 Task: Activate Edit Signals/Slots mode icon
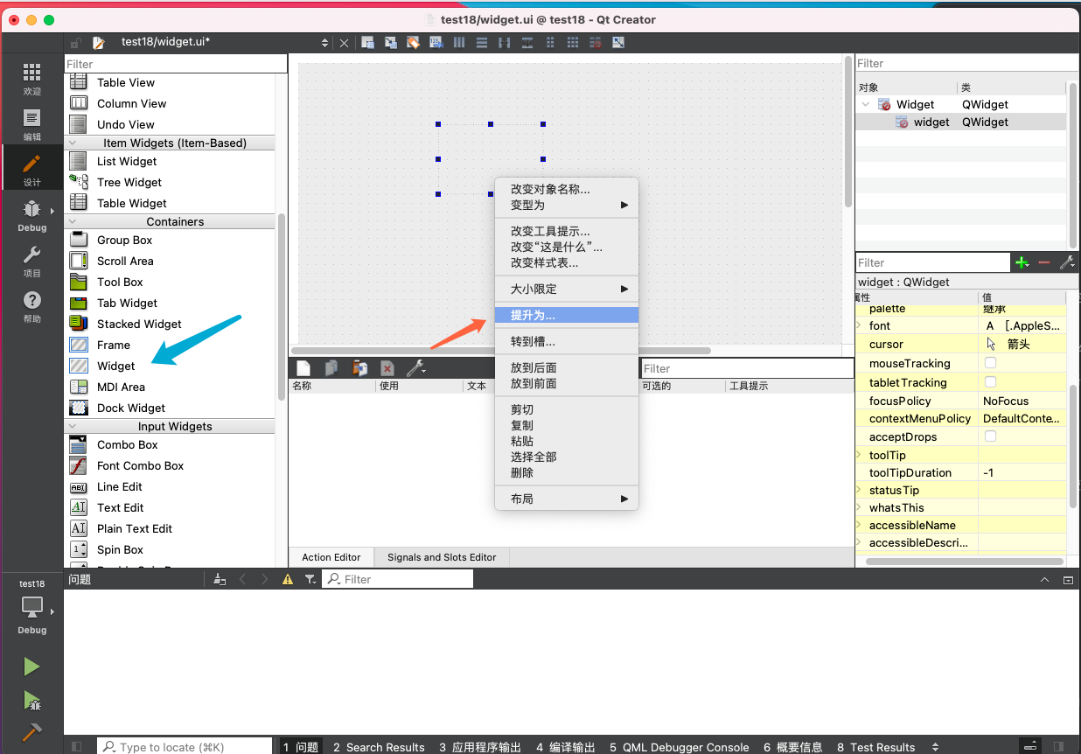pos(391,42)
